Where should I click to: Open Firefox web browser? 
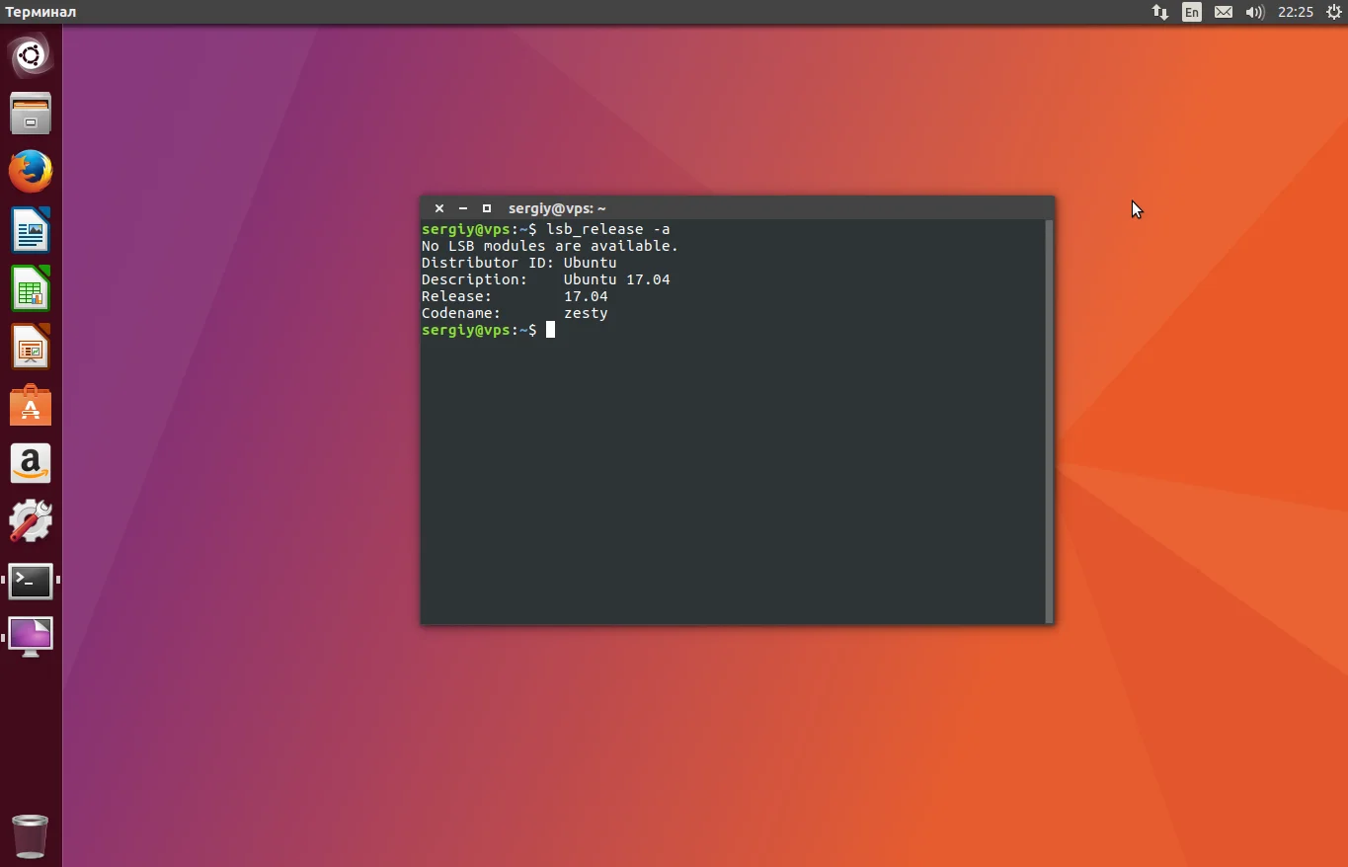31,172
